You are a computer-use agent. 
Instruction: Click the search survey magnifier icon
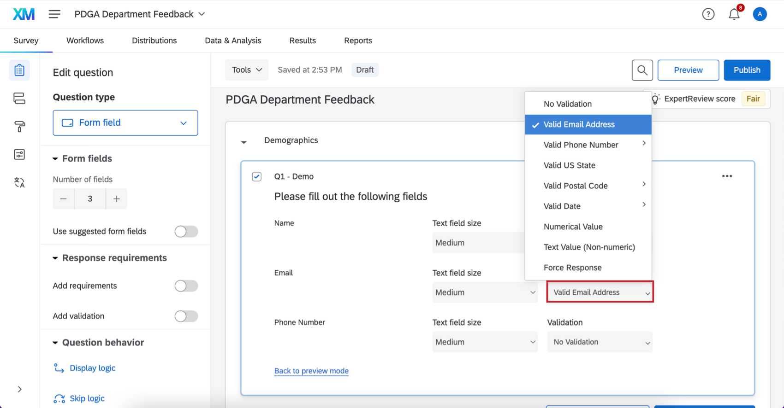pyautogui.click(x=642, y=70)
